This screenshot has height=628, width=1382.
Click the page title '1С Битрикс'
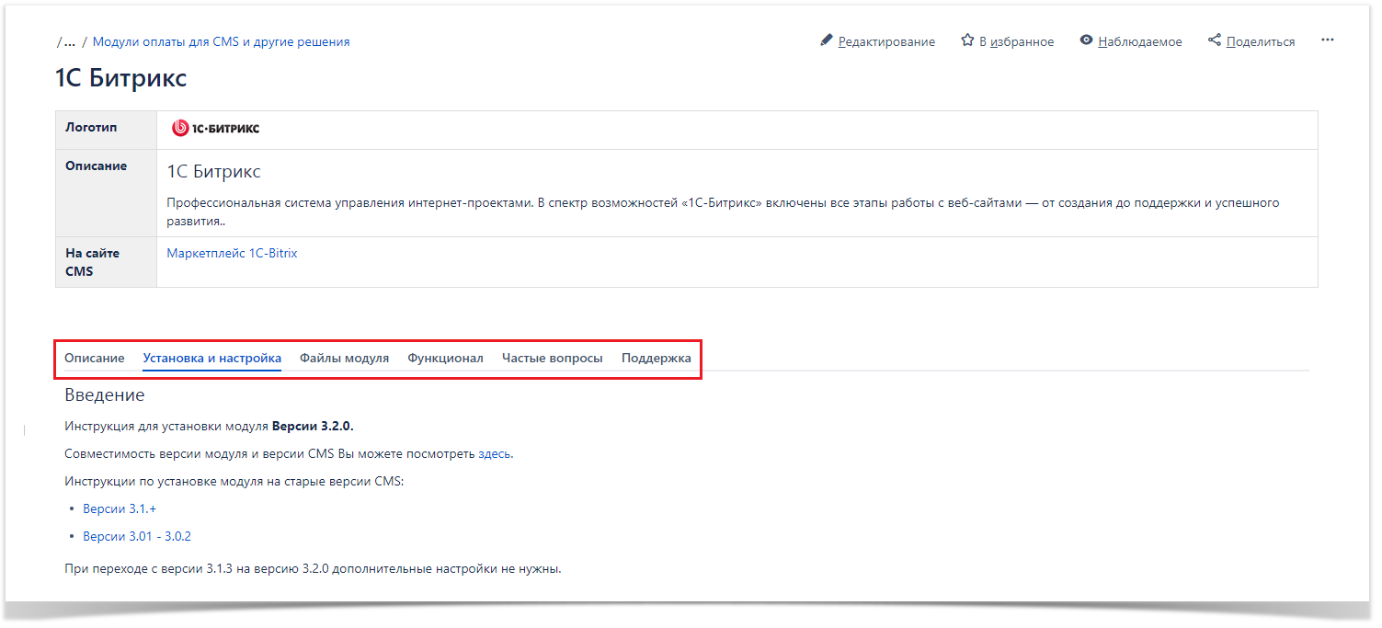pyautogui.click(x=120, y=78)
